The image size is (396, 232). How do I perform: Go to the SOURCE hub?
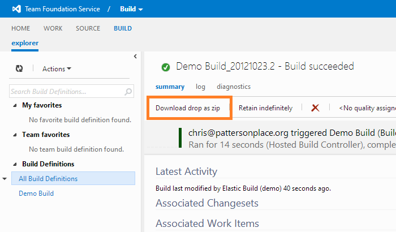(x=88, y=28)
